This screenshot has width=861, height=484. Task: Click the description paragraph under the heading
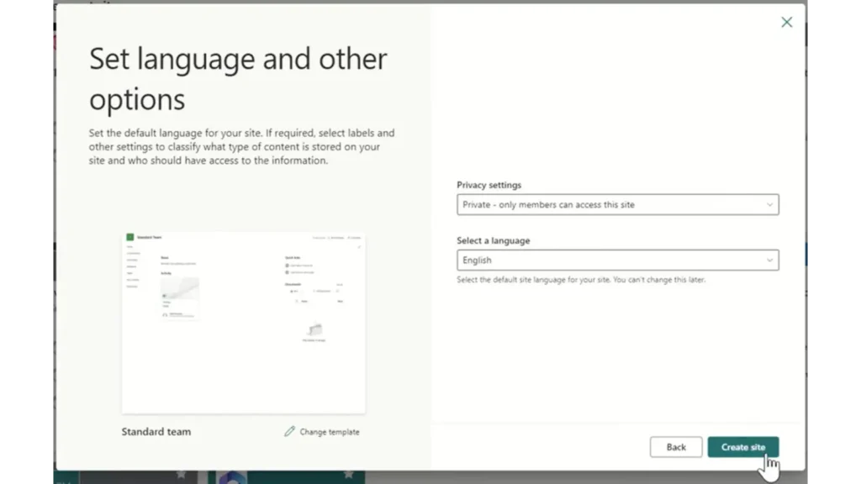tap(241, 147)
